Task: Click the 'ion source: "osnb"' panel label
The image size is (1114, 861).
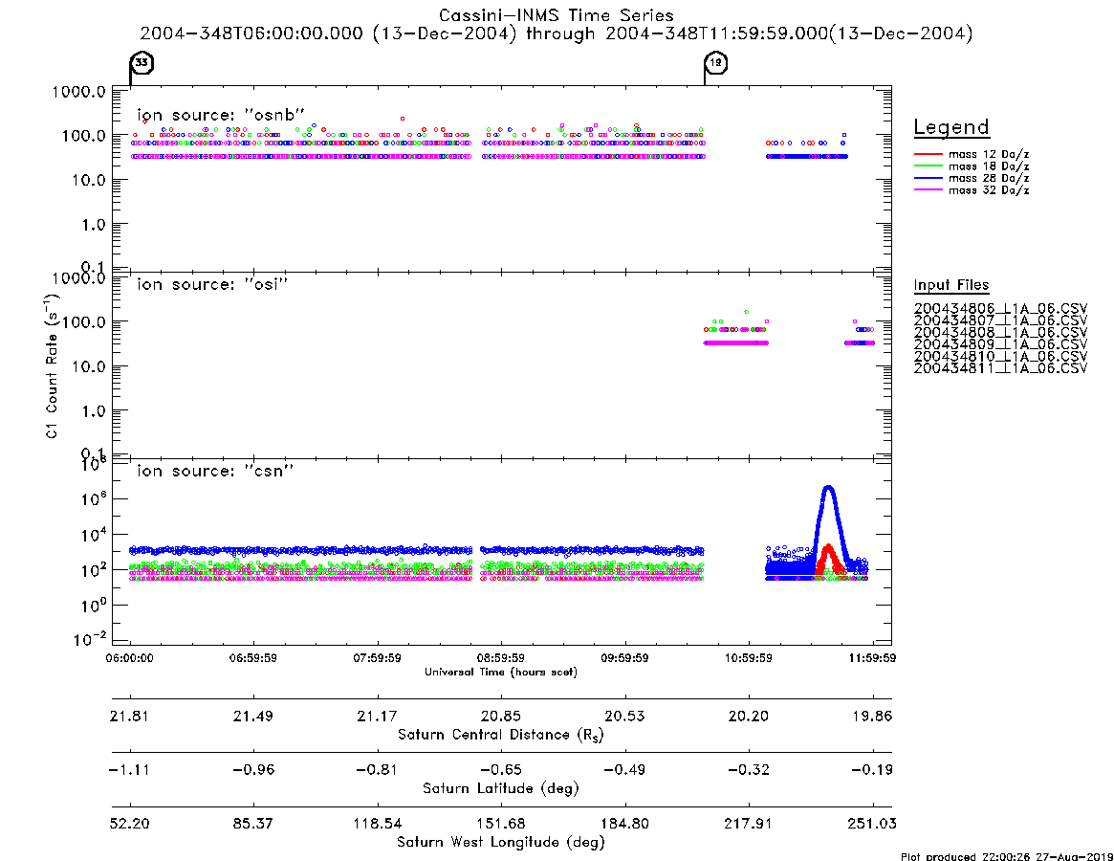Action: click(221, 115)
